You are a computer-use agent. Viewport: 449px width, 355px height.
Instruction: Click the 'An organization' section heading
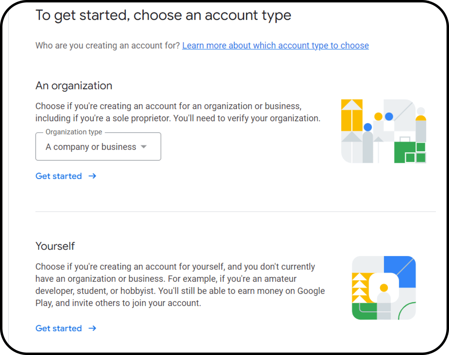click(x=74, y=85)
